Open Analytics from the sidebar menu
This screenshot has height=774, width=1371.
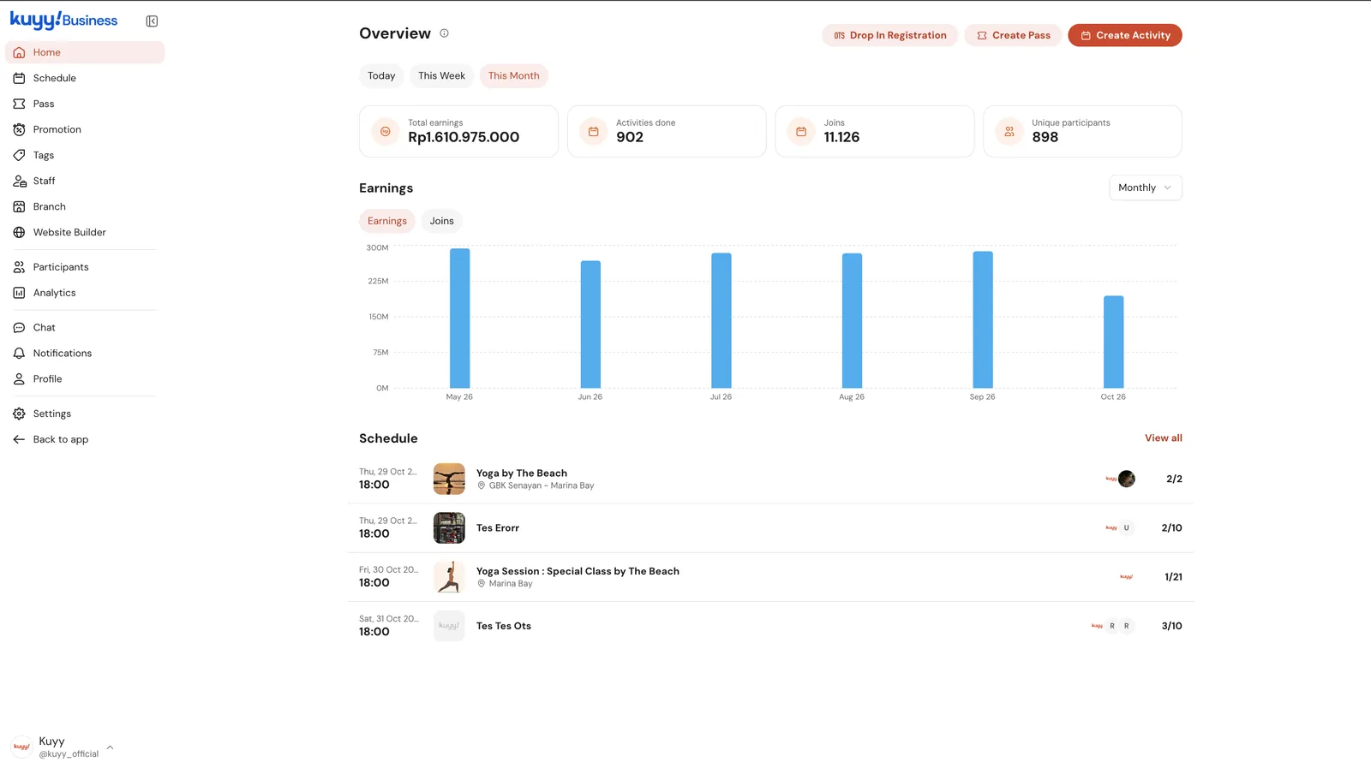(x=85, y=293)
